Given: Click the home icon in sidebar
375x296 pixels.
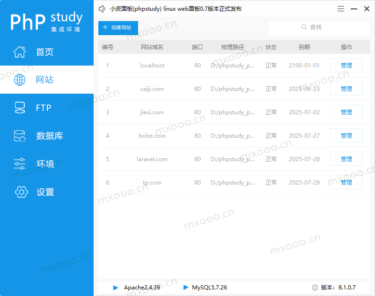Looking at the screenshot, I should 20,52.
